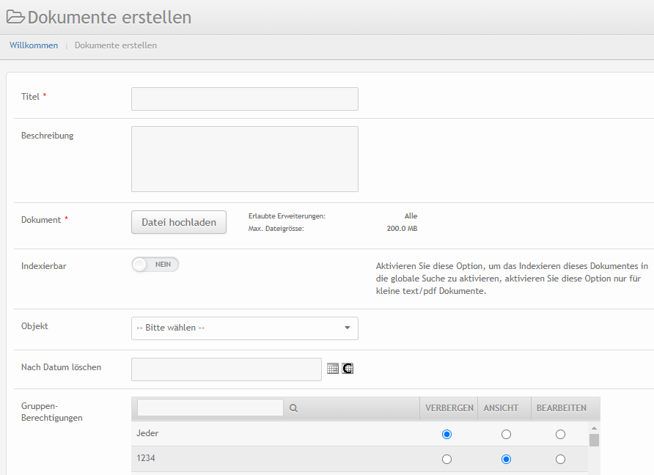The height and width of the screenshot is (475, 654).
Task: Toggle the Indexierbar switch
Action: click(x=155, y=265)
